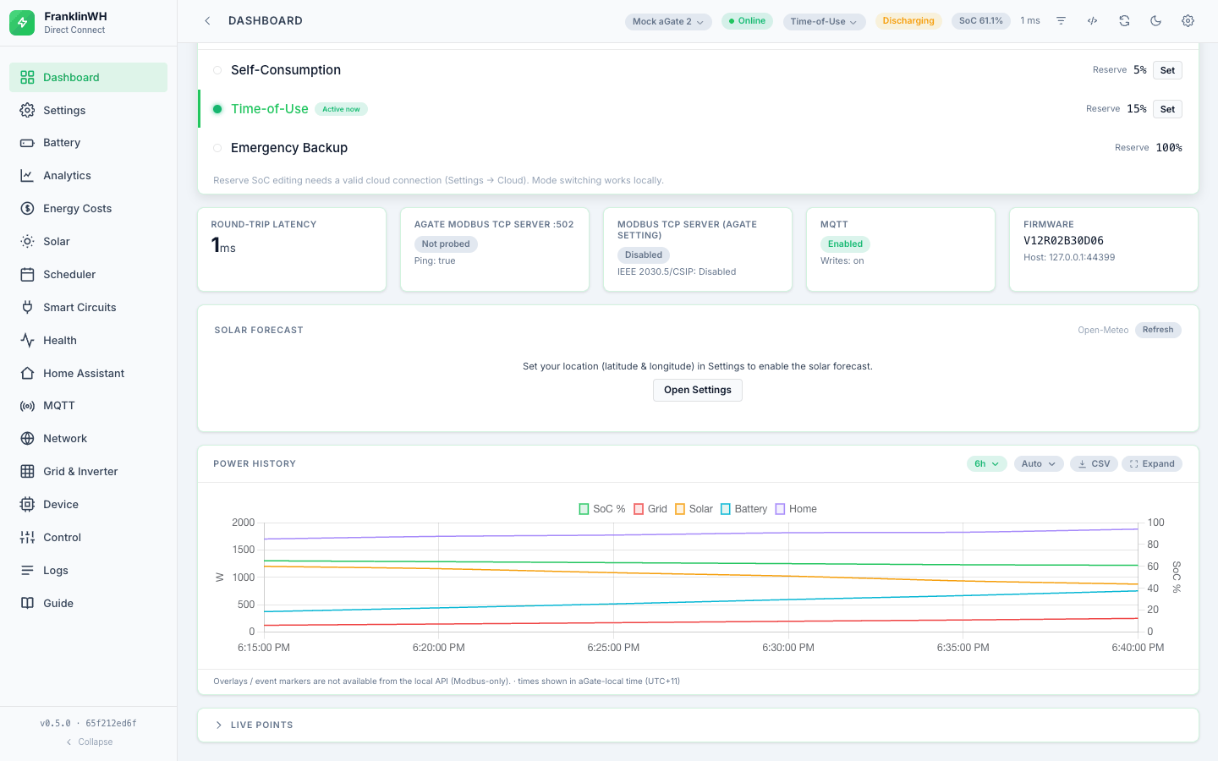This screenshot has width=1218, height=761.
Task: Toggle Solar series in chart legend
Action: point(694,509)
